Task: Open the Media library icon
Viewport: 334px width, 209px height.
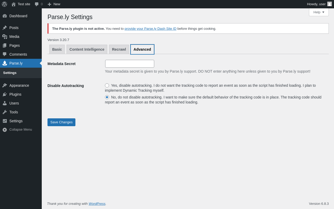Action: pyautogui.click(x=5, y=37)
